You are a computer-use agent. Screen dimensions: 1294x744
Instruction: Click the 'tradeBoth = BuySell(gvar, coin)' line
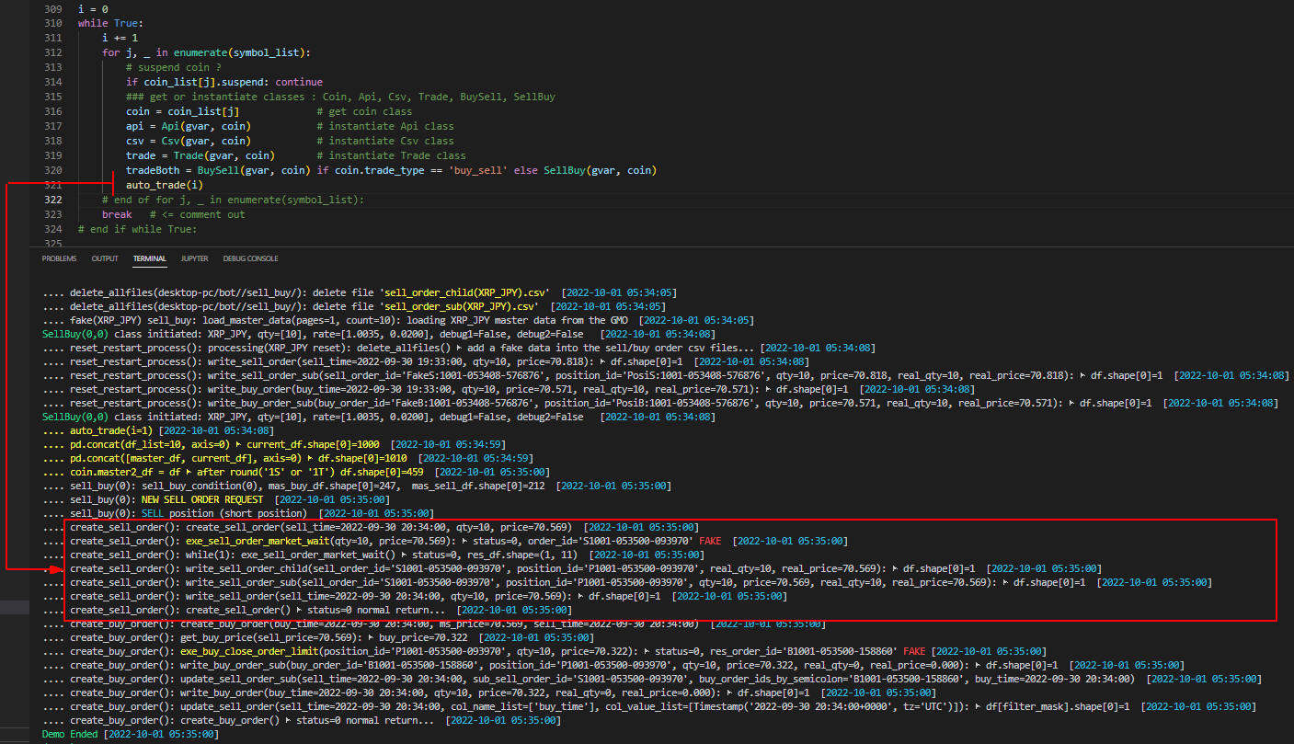(x=391, y=170)
